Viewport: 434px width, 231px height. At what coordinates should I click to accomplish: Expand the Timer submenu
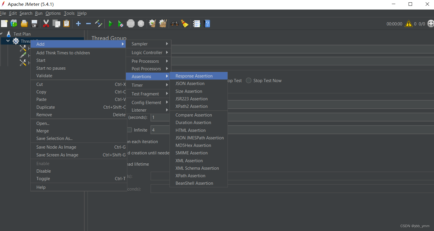[148, 85]
